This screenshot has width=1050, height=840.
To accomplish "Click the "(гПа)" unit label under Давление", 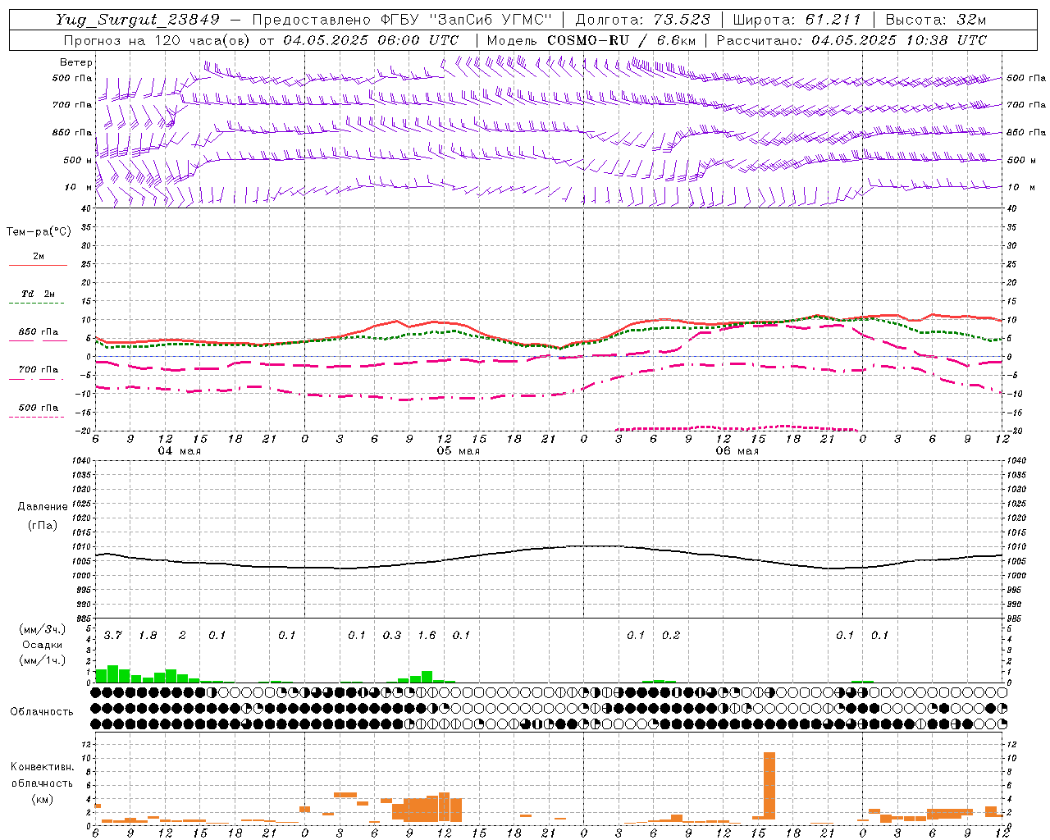I will 43,526.
